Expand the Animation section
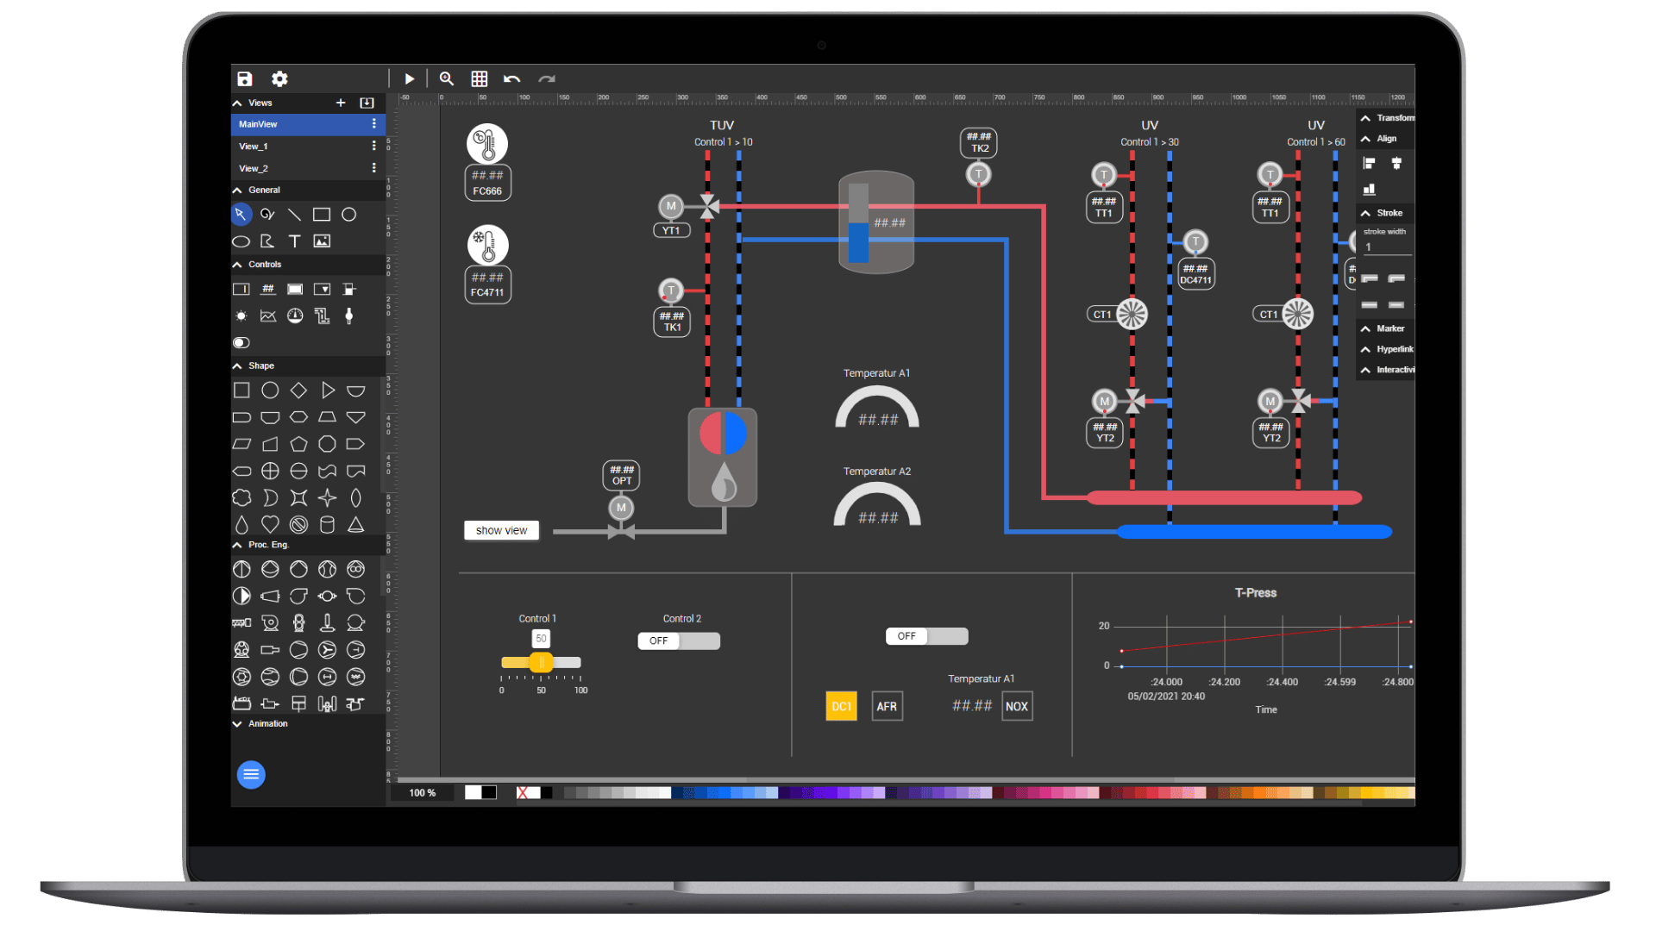The image size is (1656, 931). 237,724
